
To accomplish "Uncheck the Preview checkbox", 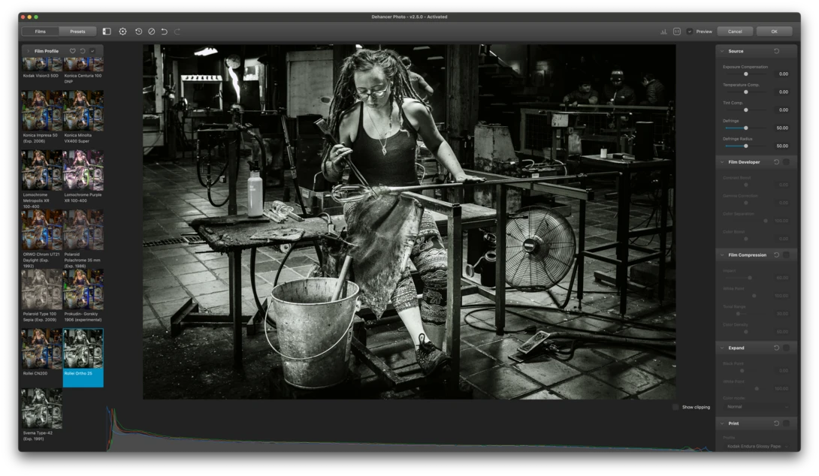I will tap(690, 32).
